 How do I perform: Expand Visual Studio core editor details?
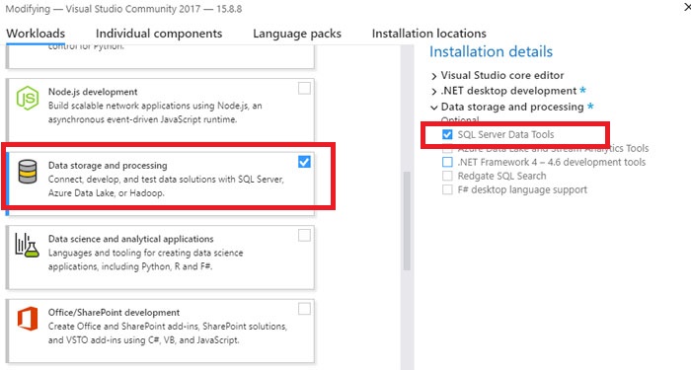pyautogui.click(x=434, y=76)
